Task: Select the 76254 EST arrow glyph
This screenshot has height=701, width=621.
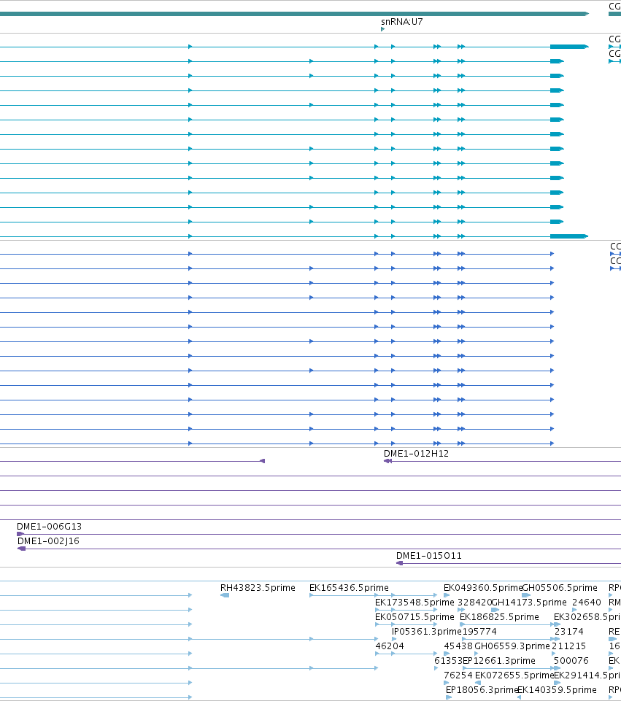Action: tap(446, 683)
